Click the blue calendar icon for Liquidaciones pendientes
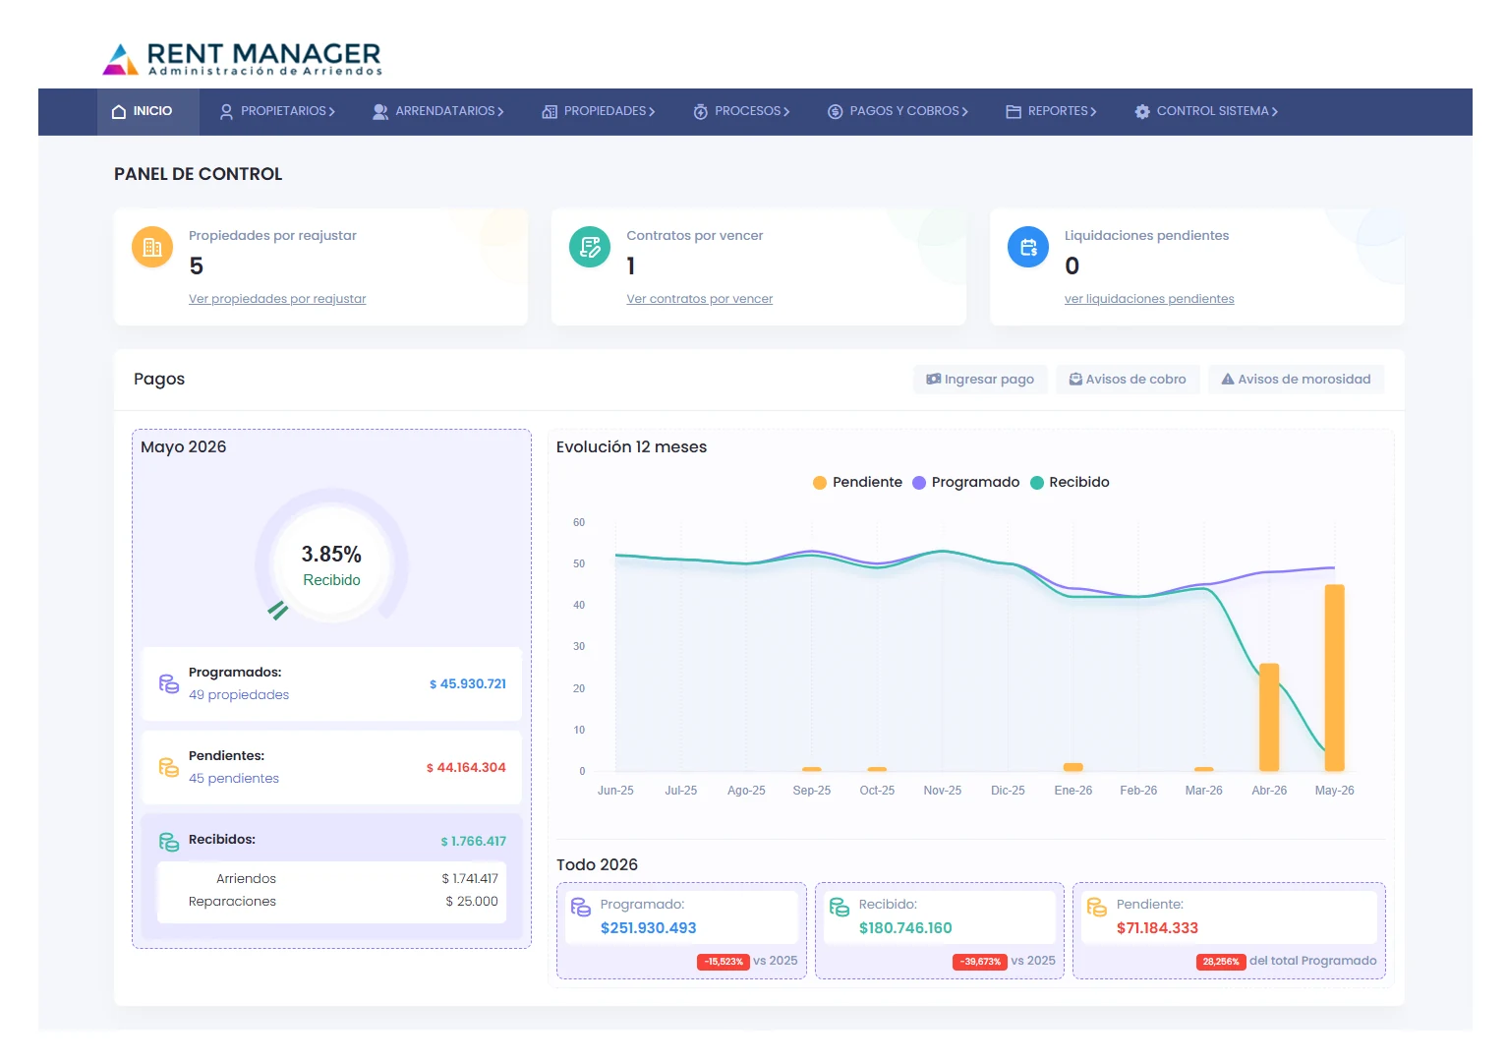 pyautogui.click(x=1028, y=247)
